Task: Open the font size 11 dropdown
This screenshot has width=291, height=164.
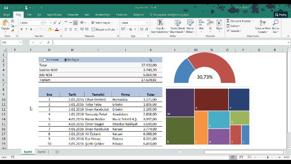Action: [x=50, y=23]
